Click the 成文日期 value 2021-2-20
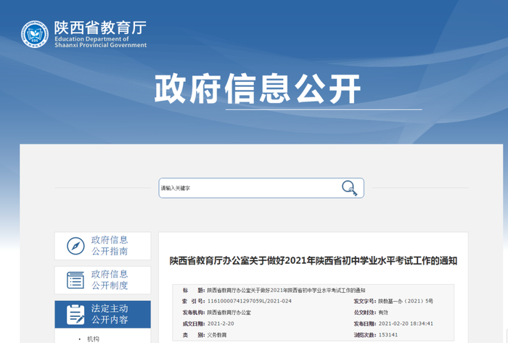The width and height of the screenshot is (508, 343). (221, 323)
